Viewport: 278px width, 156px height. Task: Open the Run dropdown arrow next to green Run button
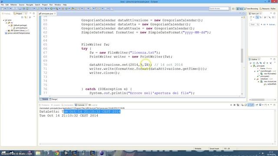point(54,9)
